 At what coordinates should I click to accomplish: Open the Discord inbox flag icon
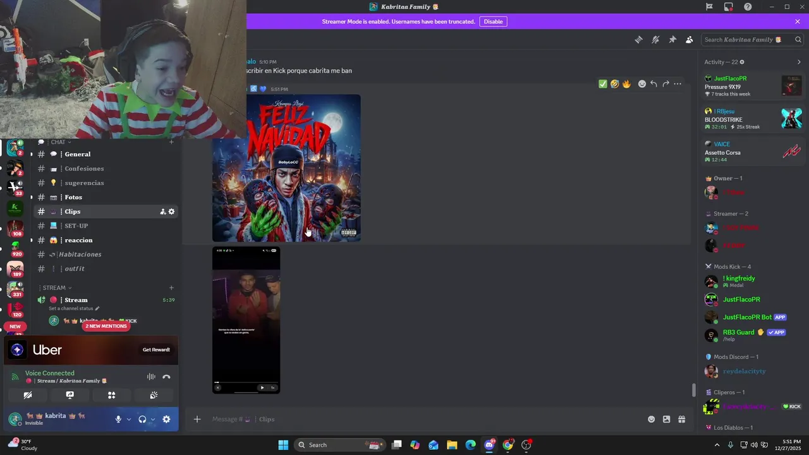709,7
